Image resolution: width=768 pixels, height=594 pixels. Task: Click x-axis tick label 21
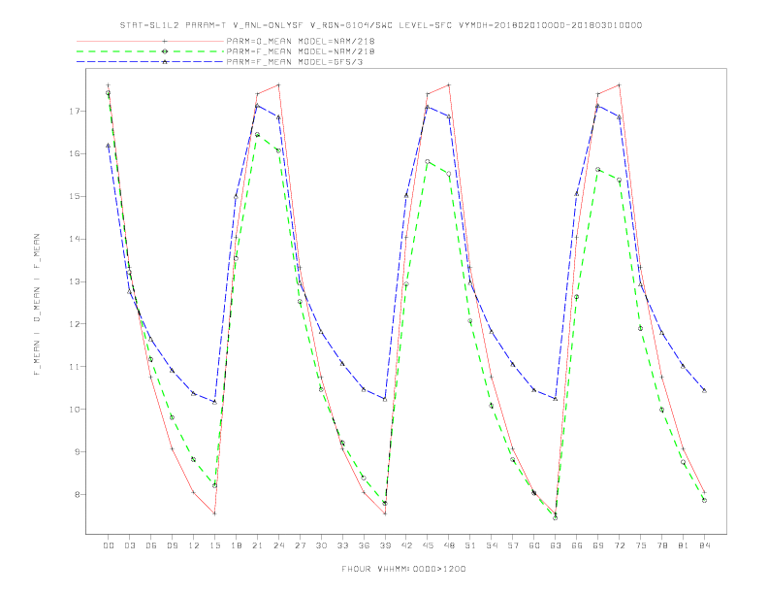coord(257,545)
